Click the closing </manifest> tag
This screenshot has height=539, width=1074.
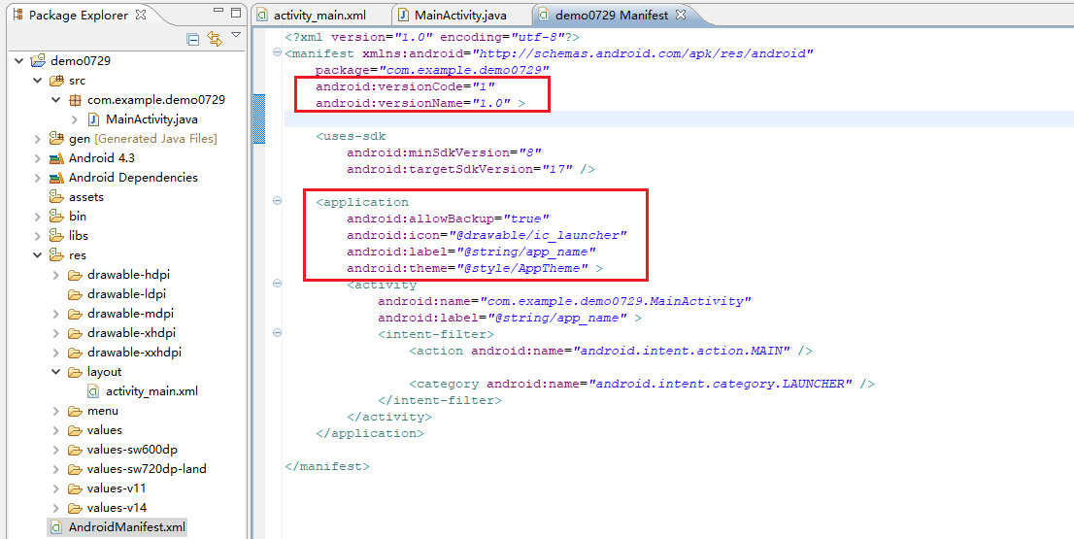(x=327, y=466)
